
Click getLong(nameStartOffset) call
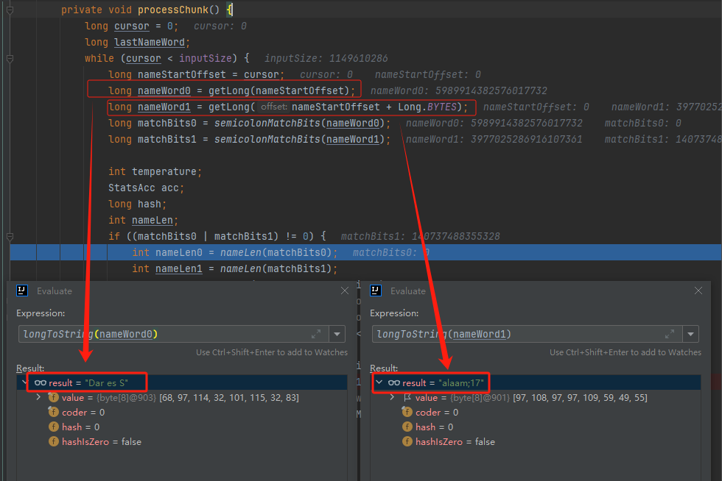[279, 90]
